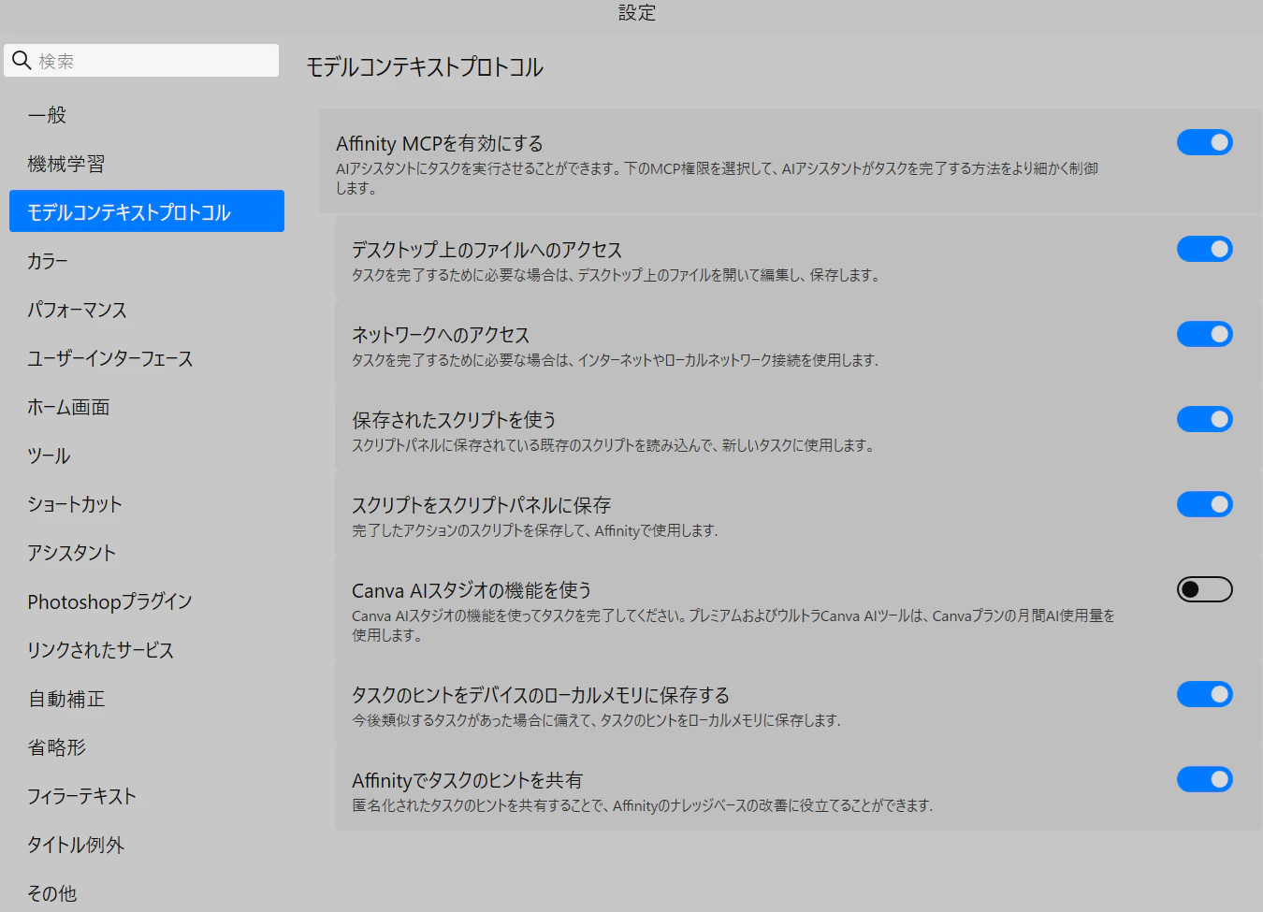The image size is (1263, 912).
Task: Select the リンクされたサービス category
Action: [147, 650]
